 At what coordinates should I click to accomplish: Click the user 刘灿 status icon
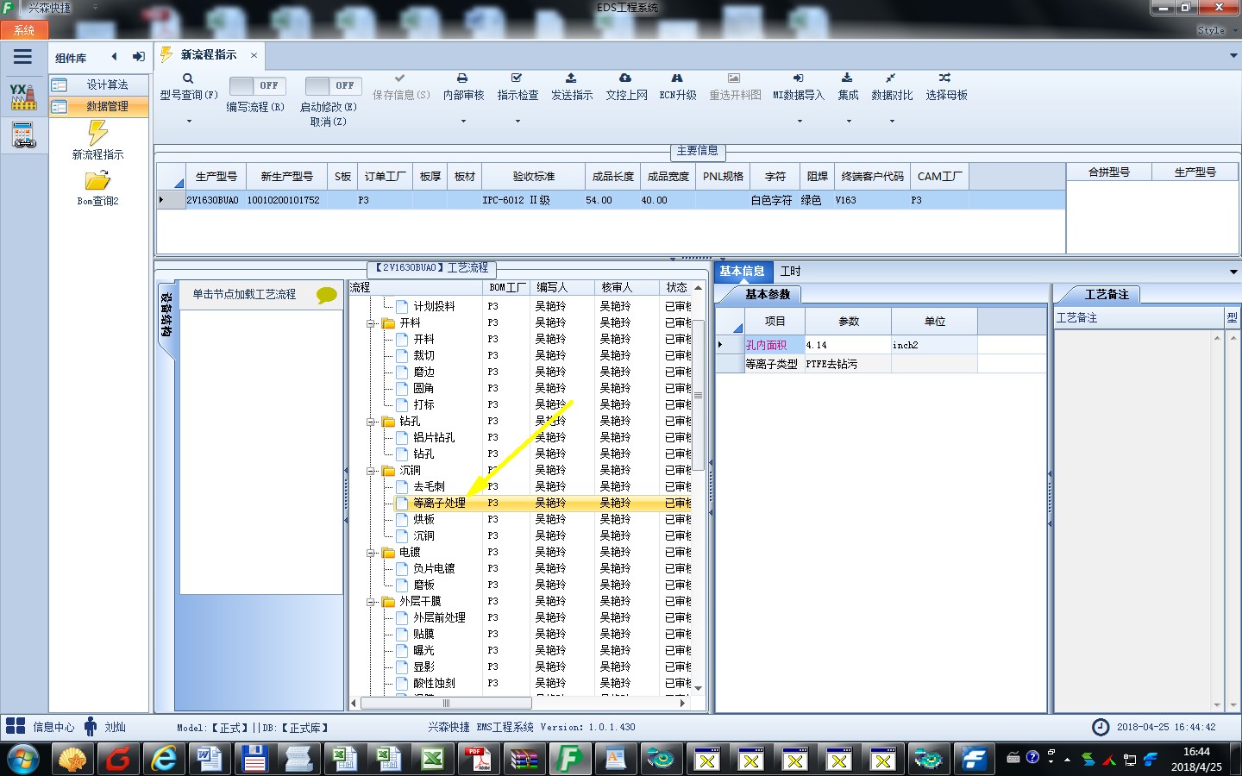tap(91, 727)
